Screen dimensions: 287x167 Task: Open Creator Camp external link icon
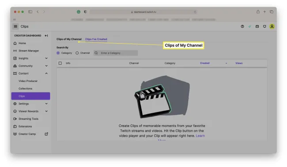click(46, 134)
